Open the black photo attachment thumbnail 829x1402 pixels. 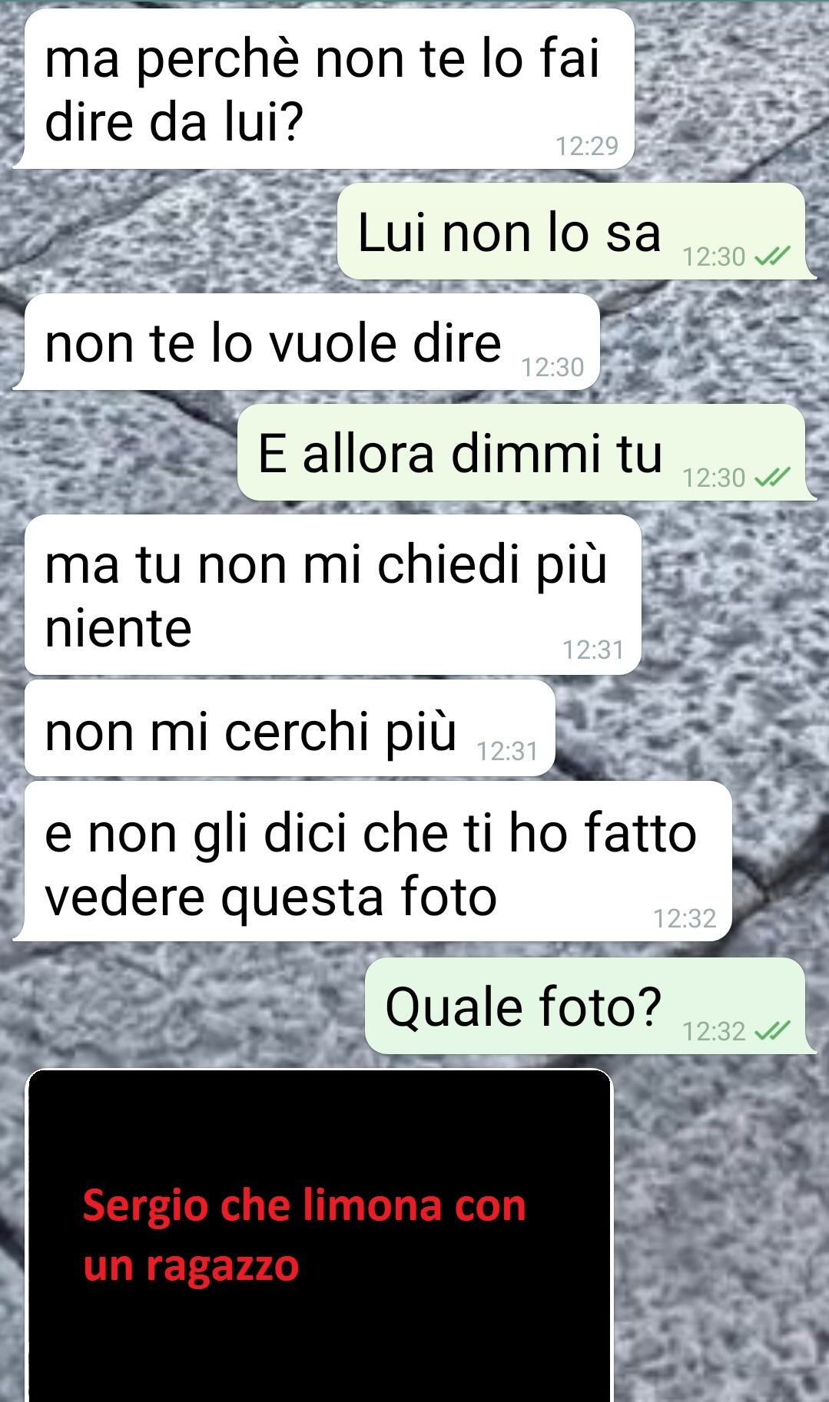(x=320, y=1235)
